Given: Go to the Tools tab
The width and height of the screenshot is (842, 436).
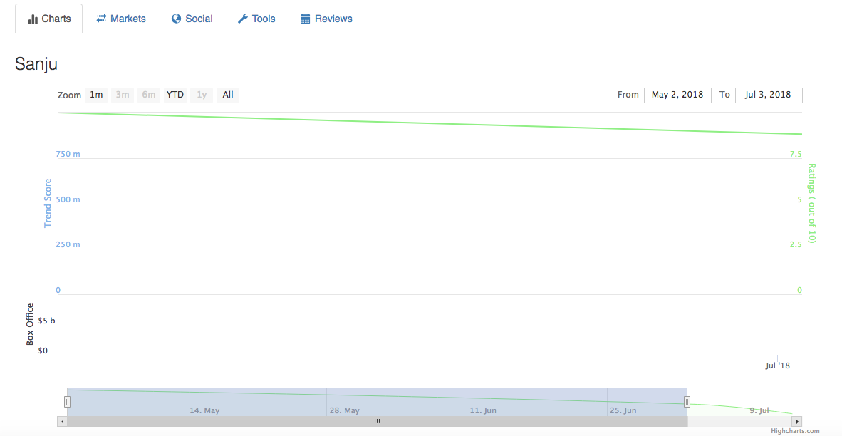Looking at the screenshot, I should point(256,19).
